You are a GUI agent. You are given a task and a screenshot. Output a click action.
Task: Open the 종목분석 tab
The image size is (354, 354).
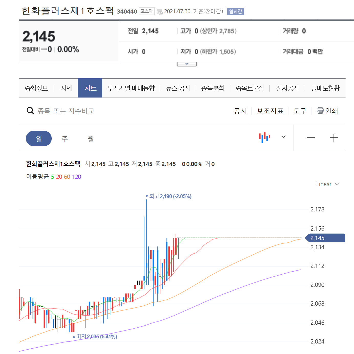(213, 88)
